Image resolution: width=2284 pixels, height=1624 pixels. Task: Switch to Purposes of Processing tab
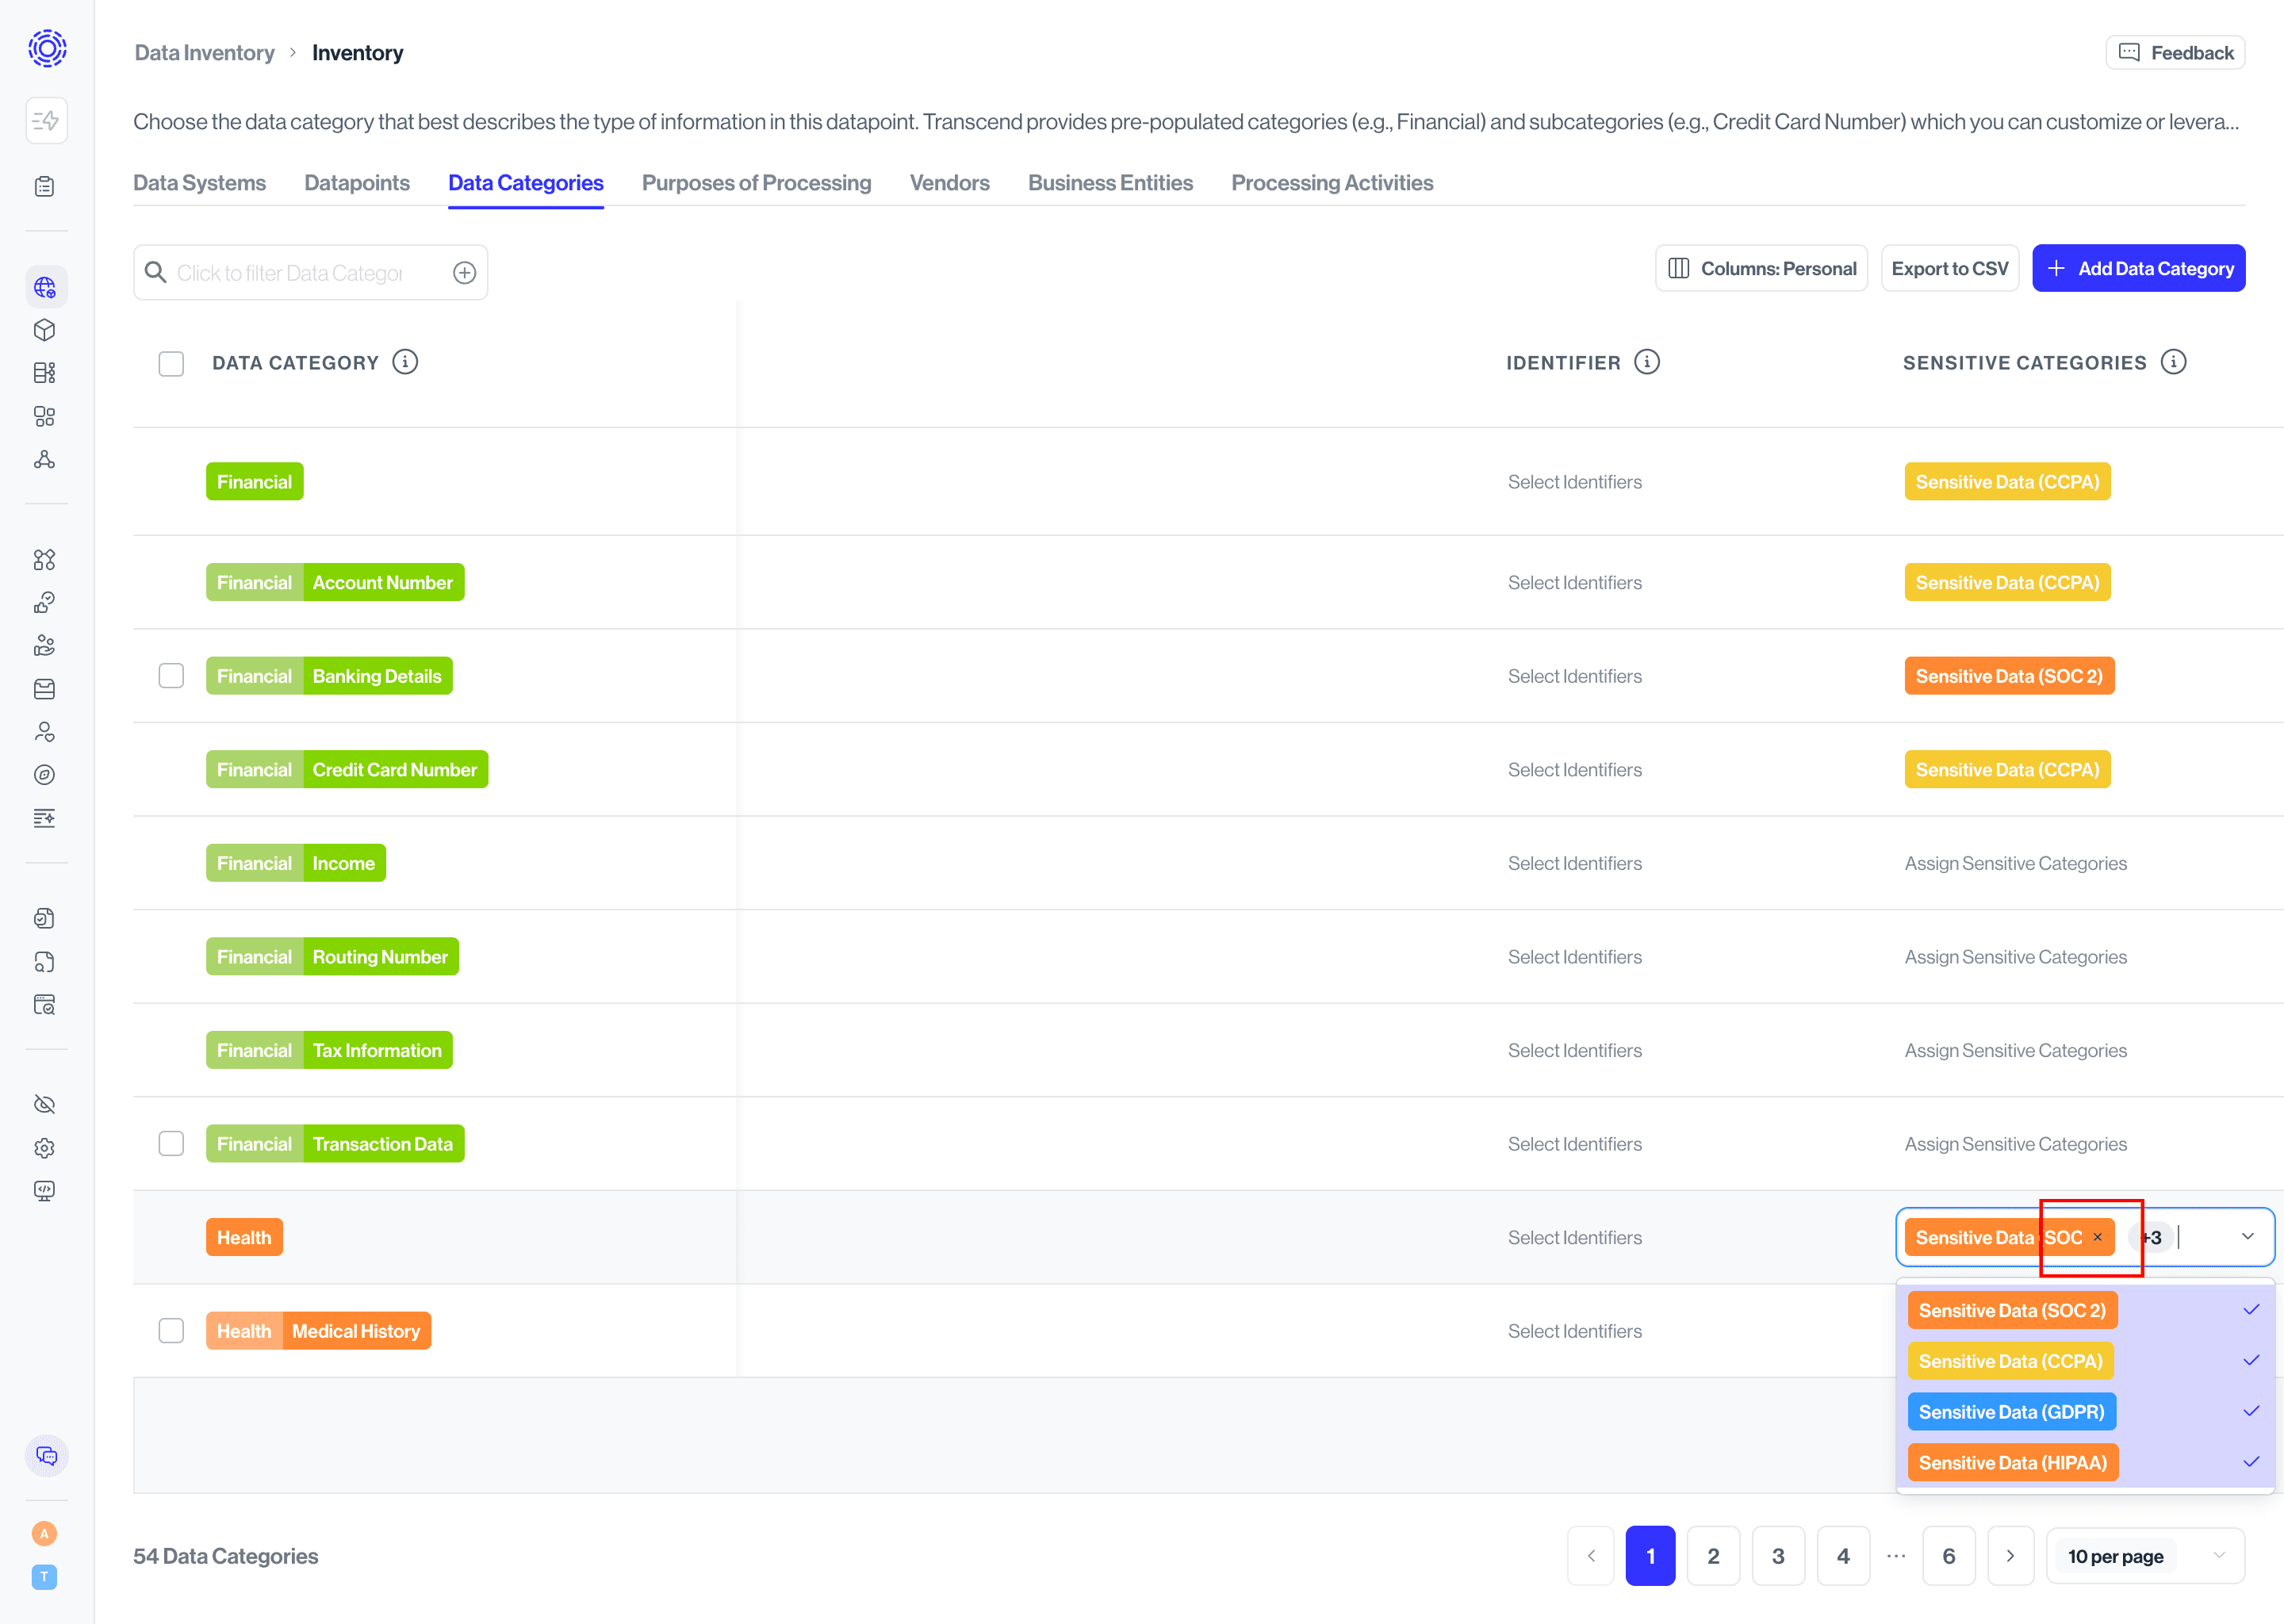757,183
